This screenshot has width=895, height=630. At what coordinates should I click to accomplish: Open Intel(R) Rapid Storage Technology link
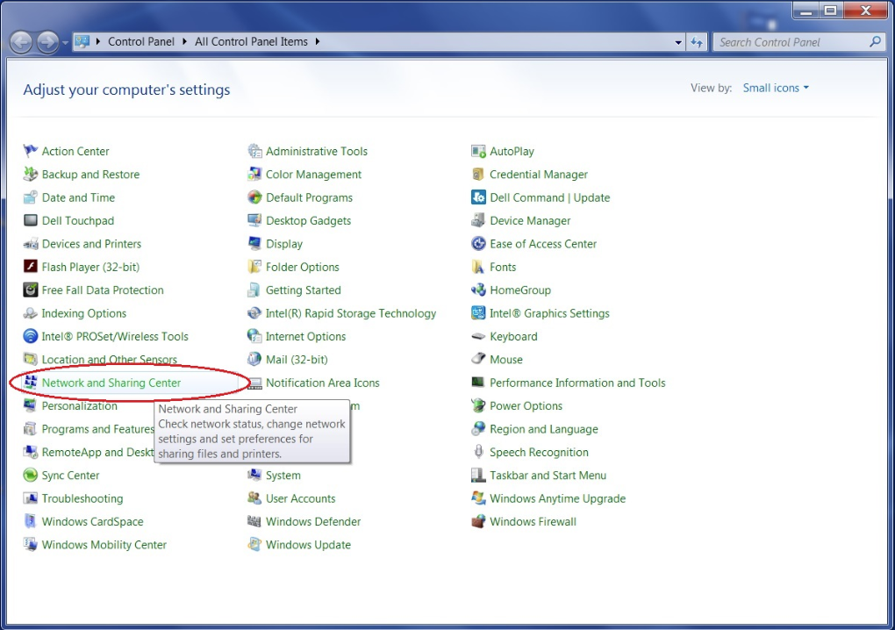tap(351, 313)
